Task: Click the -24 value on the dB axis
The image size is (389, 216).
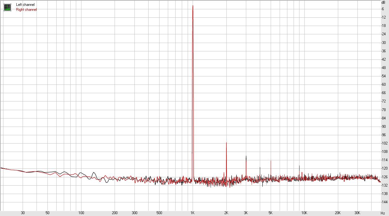Action: (383, 34)
